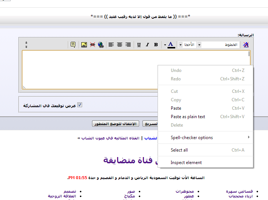Viewport: 268px width, 200px height.
Task: Click the text color A swatch
Action: (171, 45)
